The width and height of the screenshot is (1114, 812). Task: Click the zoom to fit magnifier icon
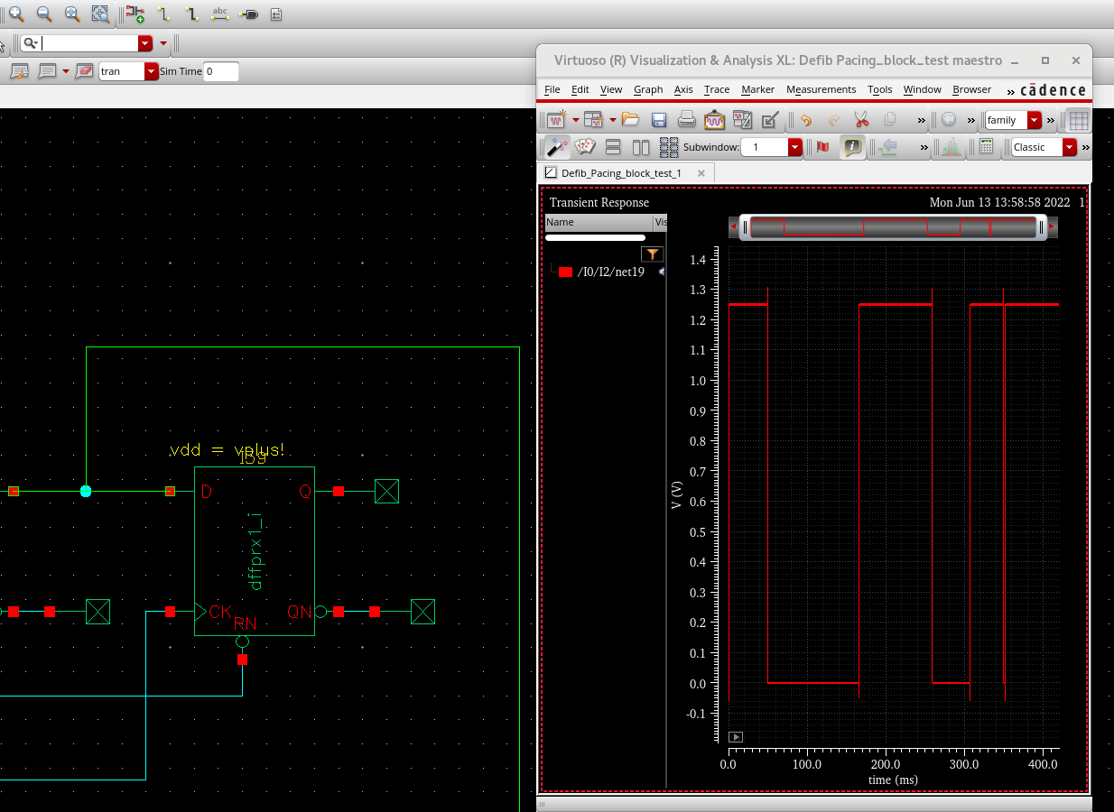point(71,14)
